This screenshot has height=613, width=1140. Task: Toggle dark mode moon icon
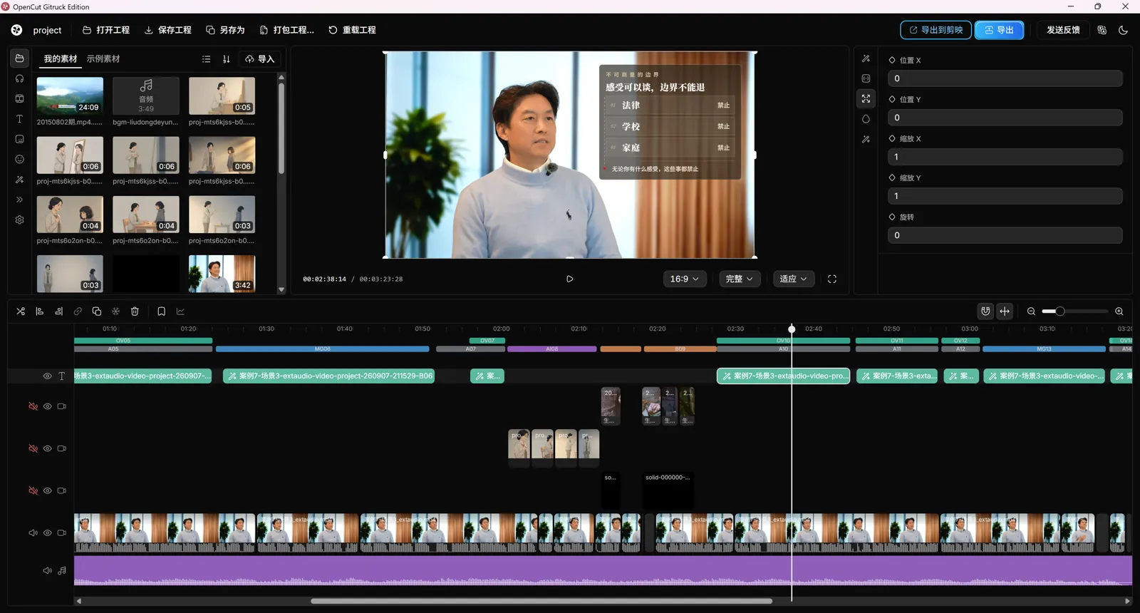pos(1123,30)
